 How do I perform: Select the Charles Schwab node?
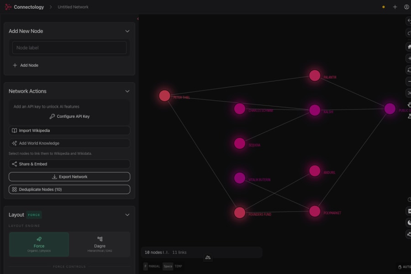[x=240, y=109]
